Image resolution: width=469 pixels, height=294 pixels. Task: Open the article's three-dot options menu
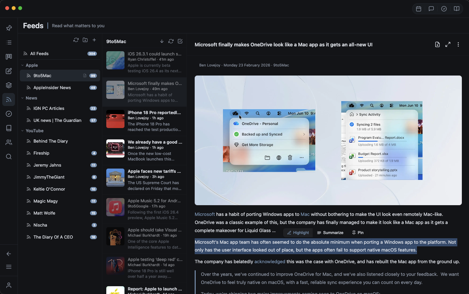(458, 44)
